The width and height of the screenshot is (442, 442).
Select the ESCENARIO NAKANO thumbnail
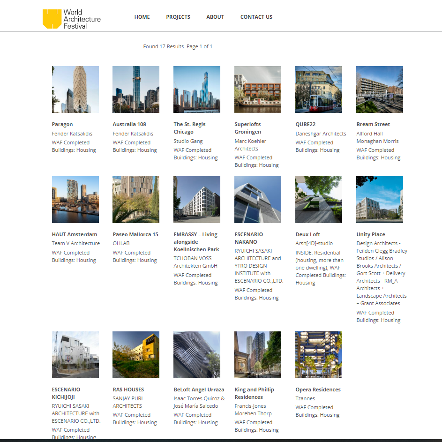pos(258,200)
